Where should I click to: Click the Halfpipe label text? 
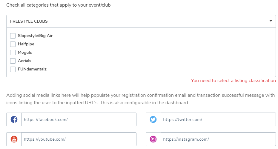[x=26, y=44]
